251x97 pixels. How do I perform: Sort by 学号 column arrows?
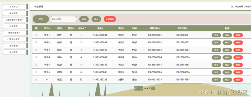49,28
